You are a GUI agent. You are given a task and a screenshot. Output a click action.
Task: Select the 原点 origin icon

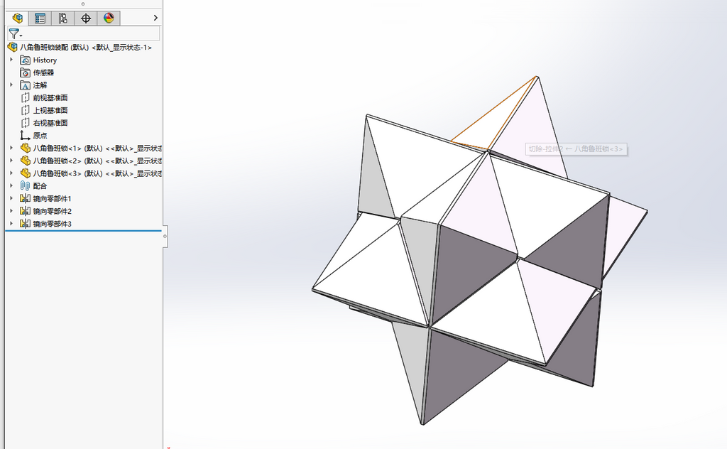tap(25, 136)
